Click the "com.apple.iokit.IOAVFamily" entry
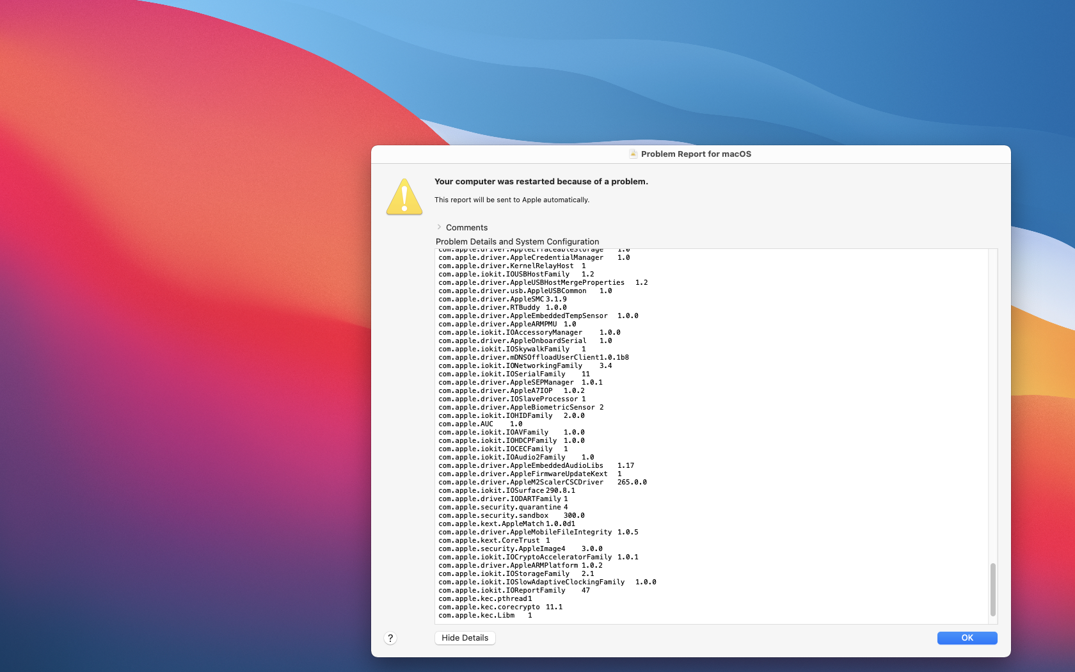1075x672 pixels. [511, 433]
